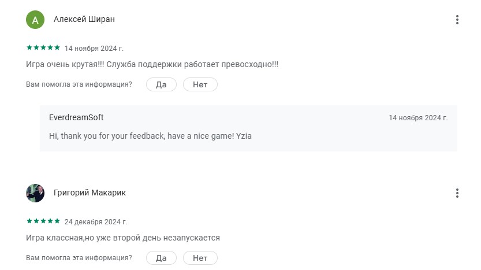The height and width of the screenshot is (270, 481).
Task: Mark Григорий Макарик's review helpful with "Да"
Action: (x=161, y=258)
